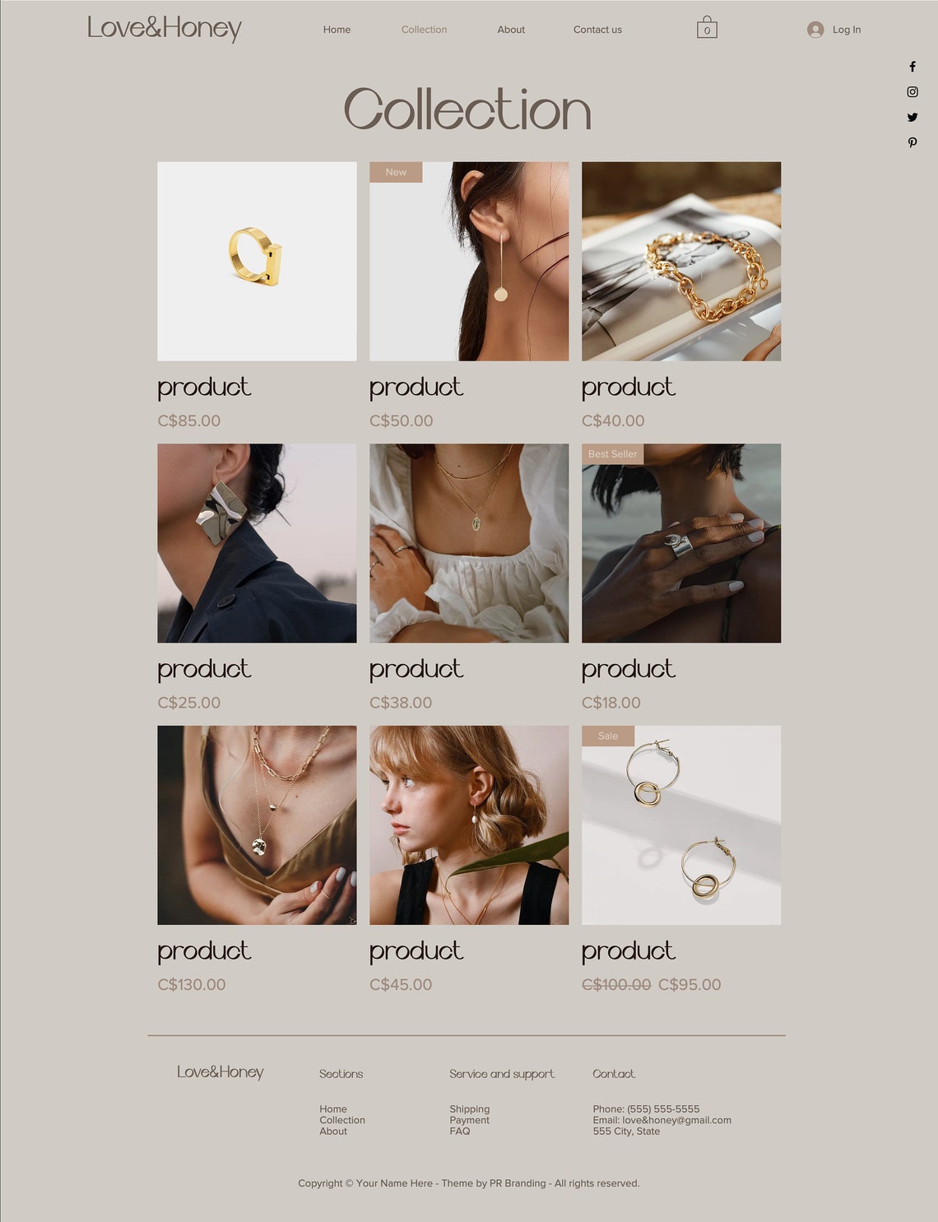Select the Sale hoop earrings product image
The width and height of the screenshot is (938, 1222).
[x=681, y=825]
